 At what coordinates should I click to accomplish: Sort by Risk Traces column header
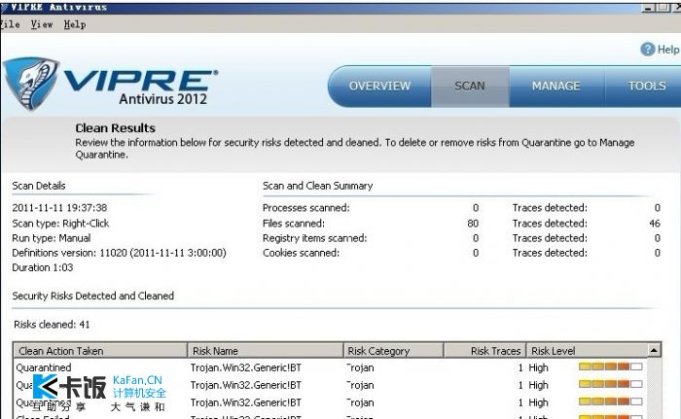coord(484,350)
